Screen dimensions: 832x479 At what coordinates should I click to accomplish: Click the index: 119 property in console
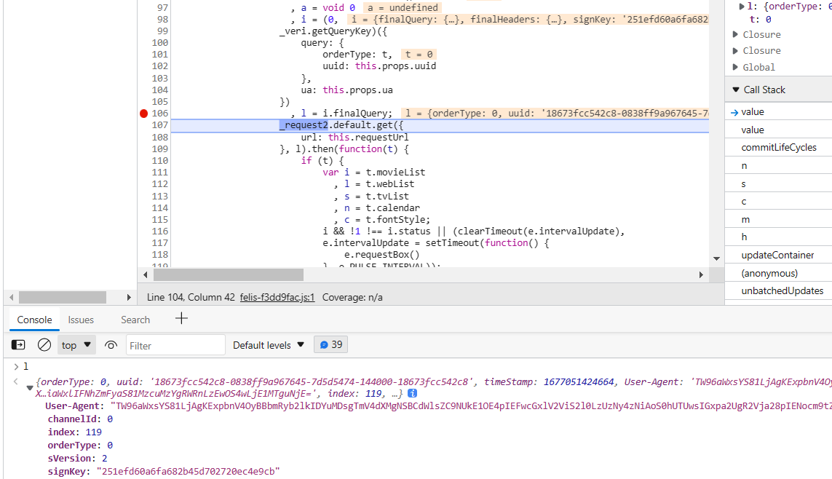pyautogui.click(x=75, y=432)
